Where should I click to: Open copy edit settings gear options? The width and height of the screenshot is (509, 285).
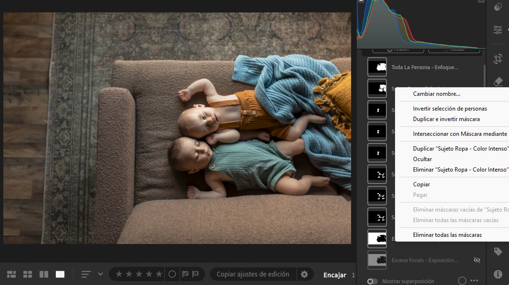tap(304, 274)
